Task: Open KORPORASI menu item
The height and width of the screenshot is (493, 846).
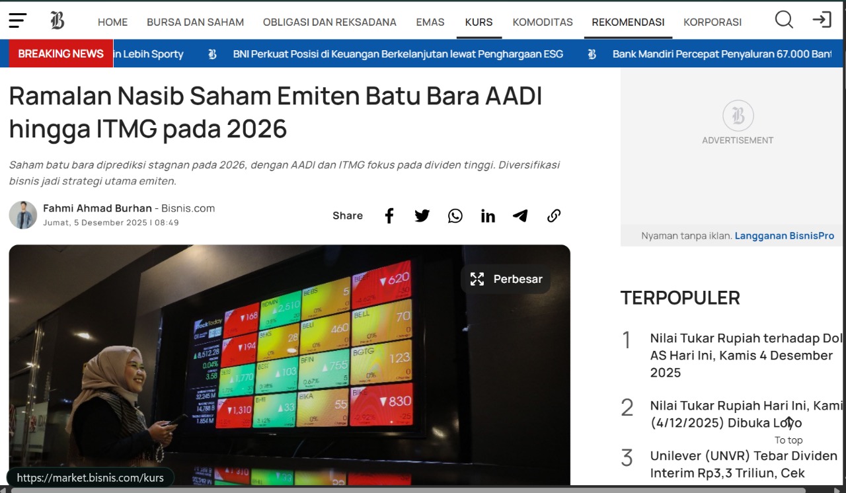Action: tap(712, 22)
